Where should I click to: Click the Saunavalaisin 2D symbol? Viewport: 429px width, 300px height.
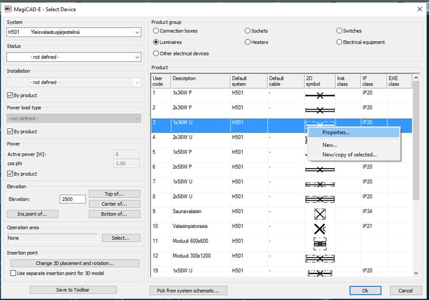pos(320,214)
